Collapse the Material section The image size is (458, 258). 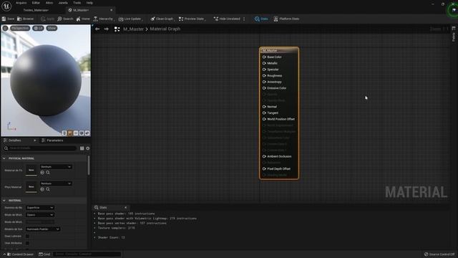pyautogui.click(x=4, y=201)
